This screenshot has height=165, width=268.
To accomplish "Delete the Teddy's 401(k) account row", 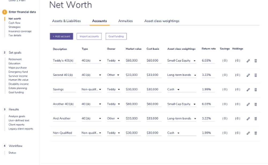I will [x=255, y=61].
